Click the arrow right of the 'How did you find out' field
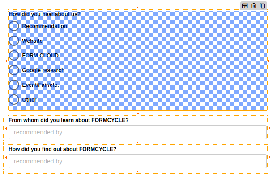 [x=269, y=157]
